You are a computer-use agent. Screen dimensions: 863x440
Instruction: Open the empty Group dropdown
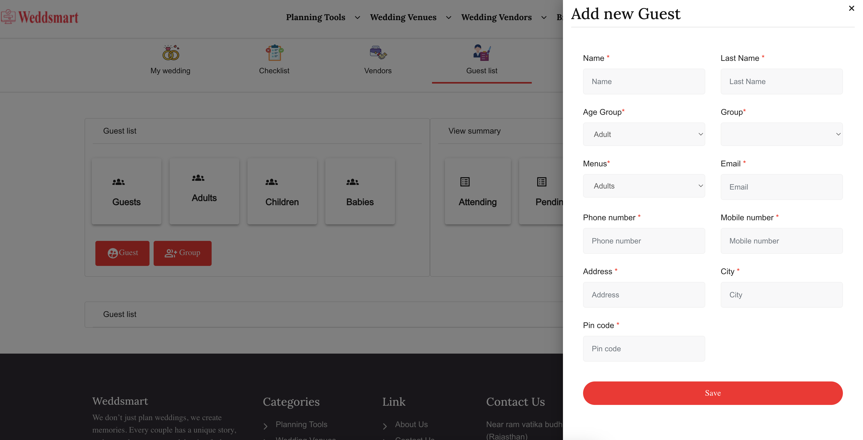pyautogui.click(x=781, y=134)
